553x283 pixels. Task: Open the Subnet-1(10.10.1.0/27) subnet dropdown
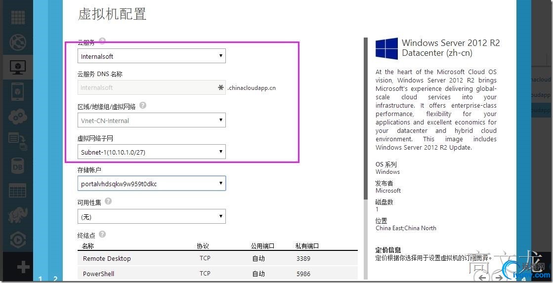[x=152, y=152]
